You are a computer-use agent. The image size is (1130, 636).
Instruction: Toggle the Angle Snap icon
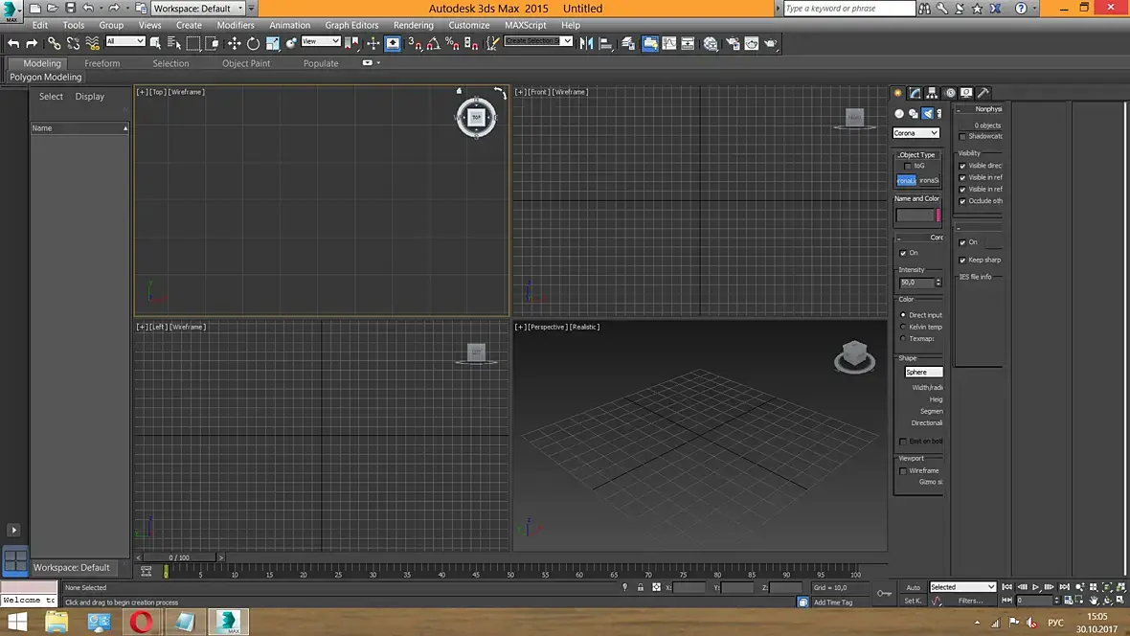pyautogui.click(x=433, y=43)
